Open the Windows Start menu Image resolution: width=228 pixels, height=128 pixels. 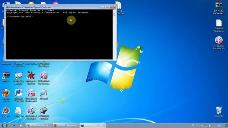(x=4, y=125)
